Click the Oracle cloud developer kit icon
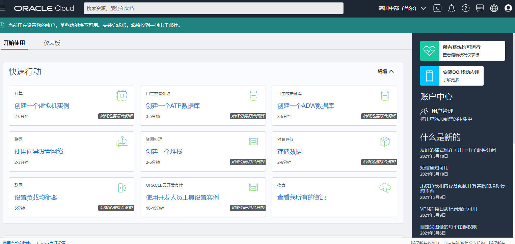515x244 pixels. (253, 187)
